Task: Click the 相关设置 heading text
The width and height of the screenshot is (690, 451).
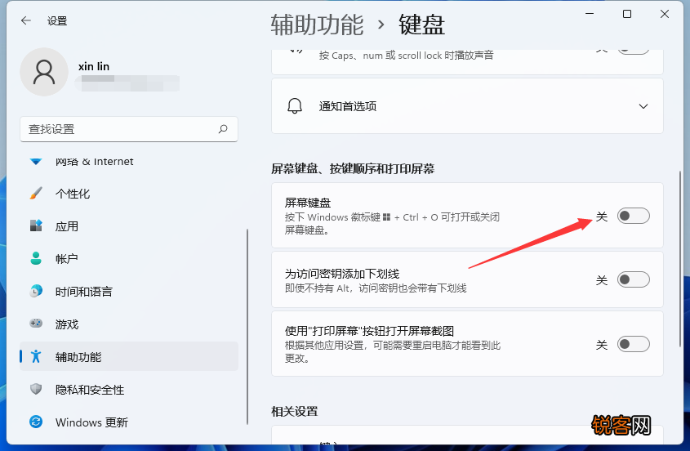Action: 295,411
